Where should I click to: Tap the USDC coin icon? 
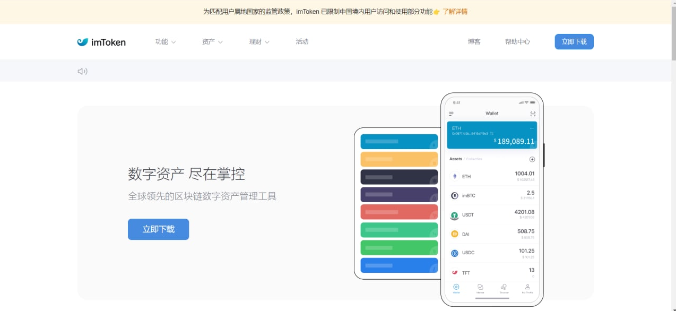[x=455, y=253]
